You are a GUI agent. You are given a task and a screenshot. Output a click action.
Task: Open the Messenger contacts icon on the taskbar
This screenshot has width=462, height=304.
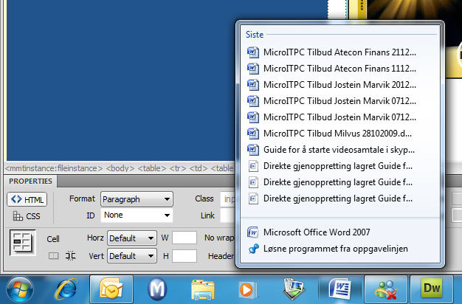[386, 290]
